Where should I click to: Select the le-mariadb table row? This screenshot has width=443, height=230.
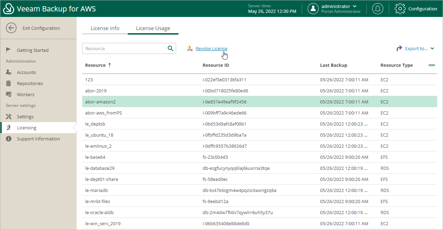click(x=97, y=190)
